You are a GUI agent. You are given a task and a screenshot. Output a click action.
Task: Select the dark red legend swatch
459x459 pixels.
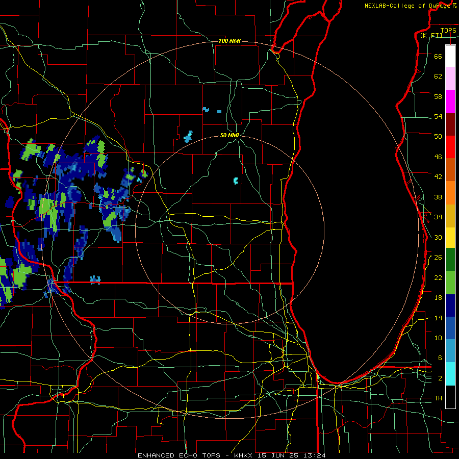[450, 124]
